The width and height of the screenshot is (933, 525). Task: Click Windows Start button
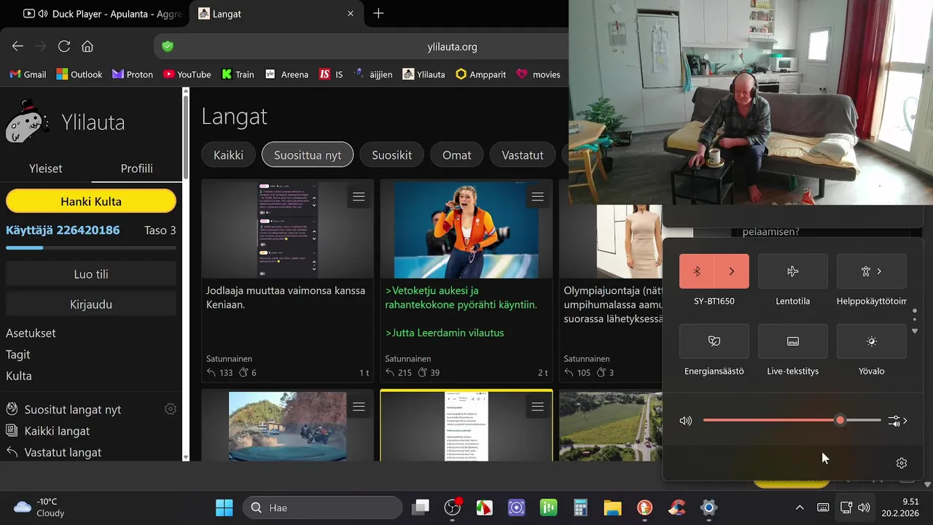pyautogui.click(x=225, y=507)
